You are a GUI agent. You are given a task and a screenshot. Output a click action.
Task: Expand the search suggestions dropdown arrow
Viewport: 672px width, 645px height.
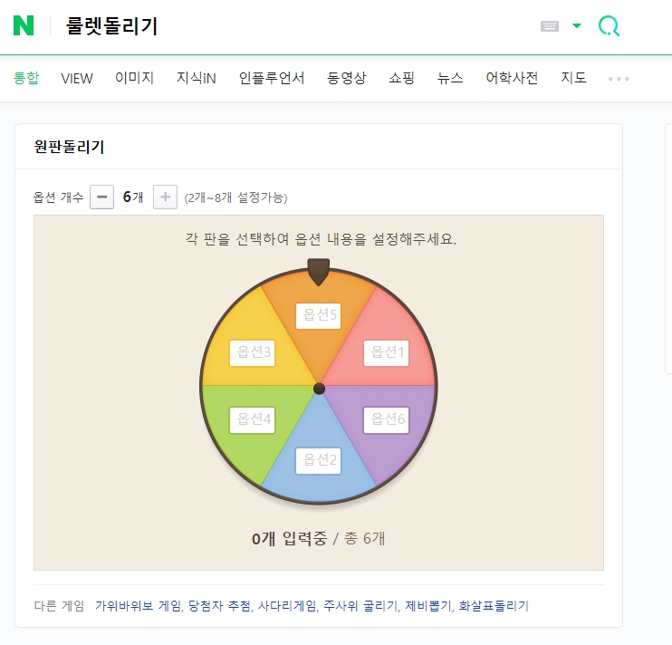pyautogui.click(x=577, y=25)
